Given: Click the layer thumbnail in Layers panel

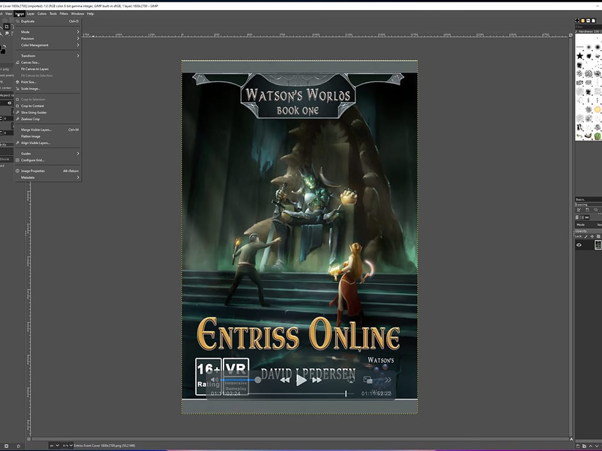Looking at the screenshot, I should coord(598,245).
